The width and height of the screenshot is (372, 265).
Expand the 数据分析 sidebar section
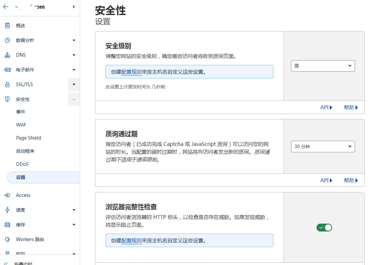tap(74, 40)
